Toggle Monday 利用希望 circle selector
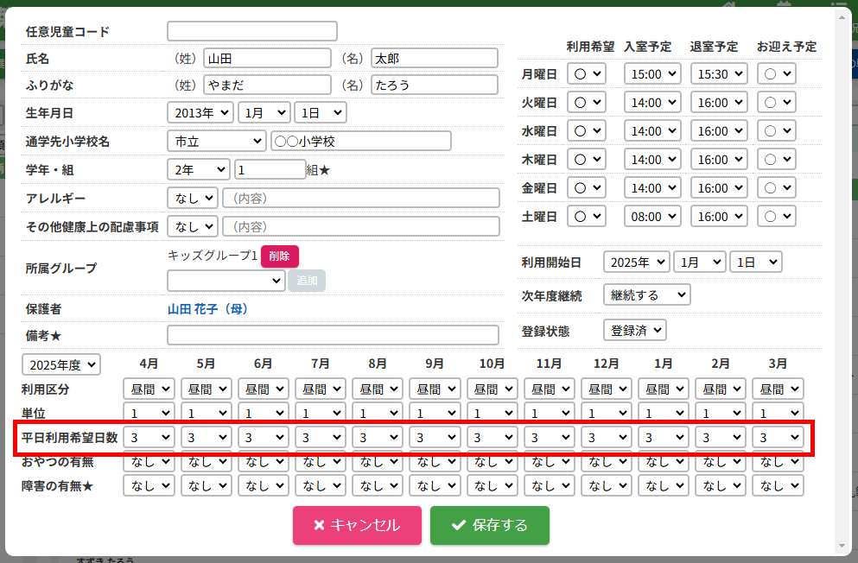858x563 pixels. (x=587, y=74)
